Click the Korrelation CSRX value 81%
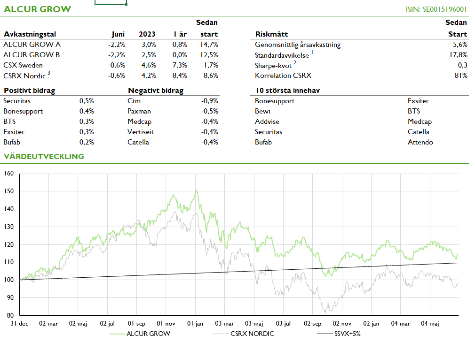The image size is (475, 342). pos(461,76)
